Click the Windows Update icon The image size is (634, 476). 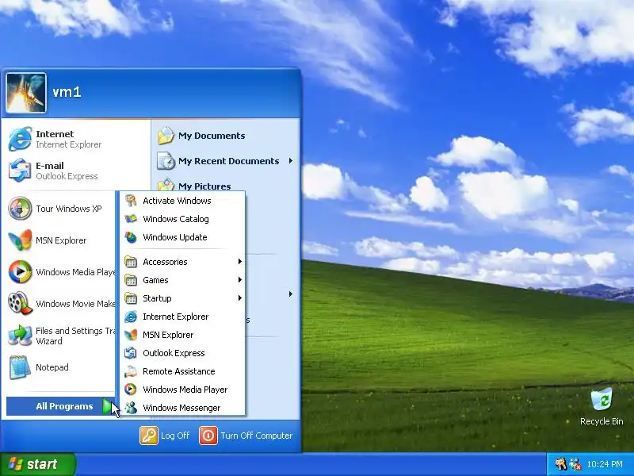130,237
